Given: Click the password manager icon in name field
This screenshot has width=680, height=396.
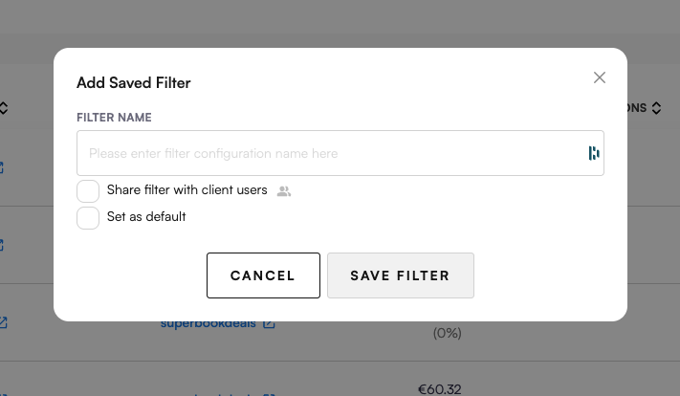Looking at the screenshot, I should click(x=594, y=153).
